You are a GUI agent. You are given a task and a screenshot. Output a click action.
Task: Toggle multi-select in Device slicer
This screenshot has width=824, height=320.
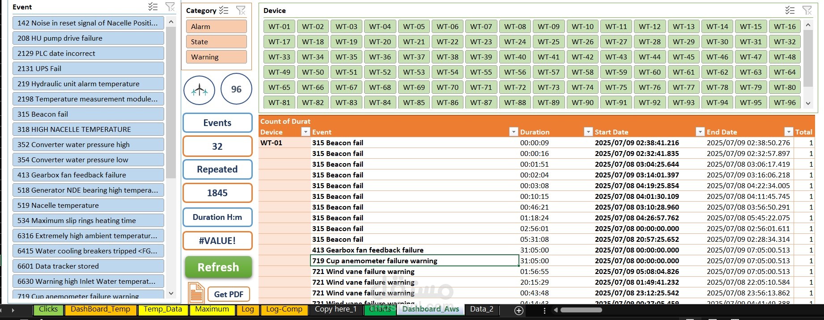[790, 10]
